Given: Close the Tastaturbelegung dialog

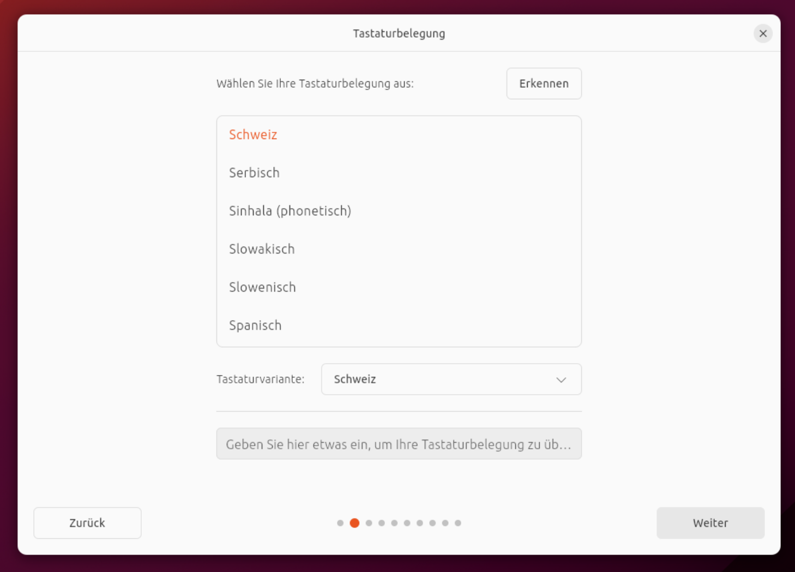Looking at the screenshot, I should pos(763,33).
